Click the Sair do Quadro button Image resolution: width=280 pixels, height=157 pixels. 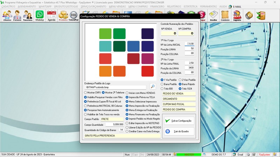tap(179, 131)
